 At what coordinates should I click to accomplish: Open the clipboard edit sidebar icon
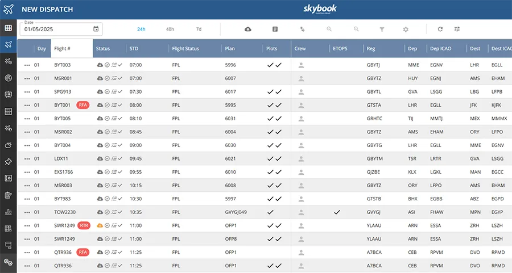[8, 195]
